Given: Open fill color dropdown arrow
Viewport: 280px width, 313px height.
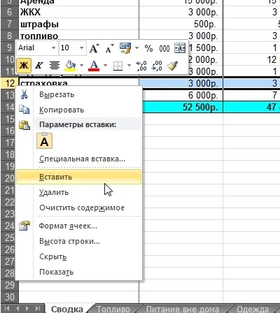Looking at the screenshot, I should pos(81,65).
